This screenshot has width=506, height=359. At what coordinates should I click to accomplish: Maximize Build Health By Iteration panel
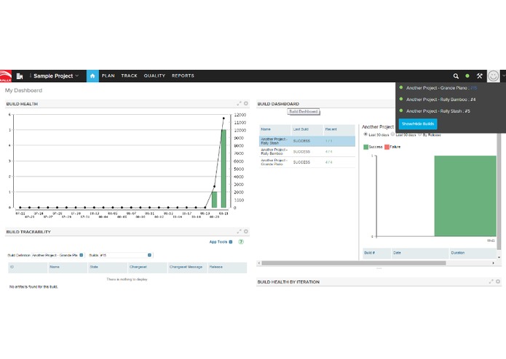coord(491,281)
